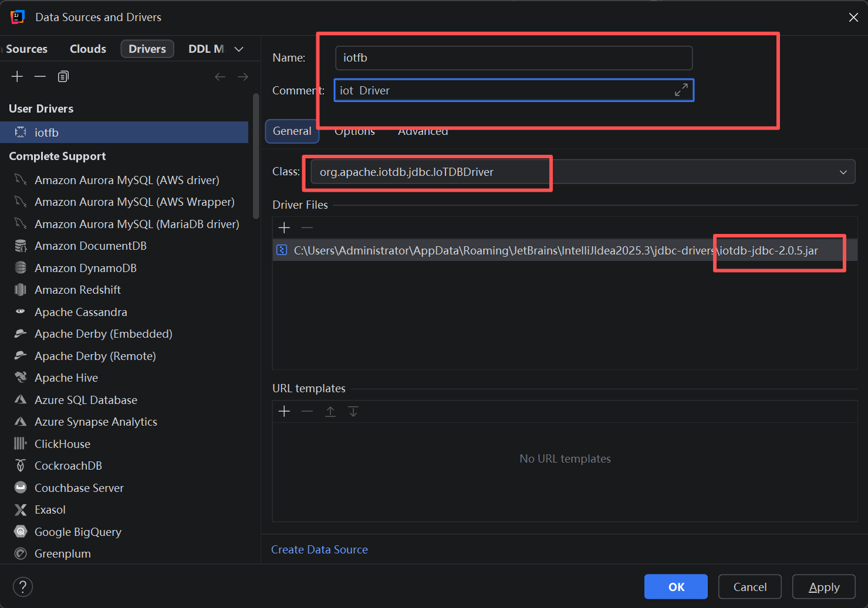The height and width of the screenshot is (608, 868).
Task: Expand the Comment field editor
Action: (681, 90)
